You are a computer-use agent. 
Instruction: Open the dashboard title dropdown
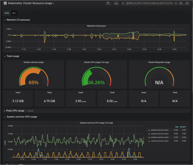31,3
